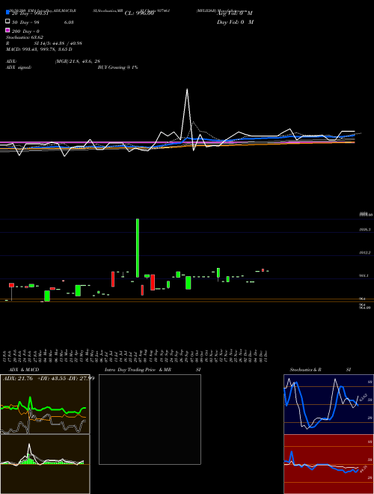Click the empty Intra Day Trading Price panel

point(150,419)
